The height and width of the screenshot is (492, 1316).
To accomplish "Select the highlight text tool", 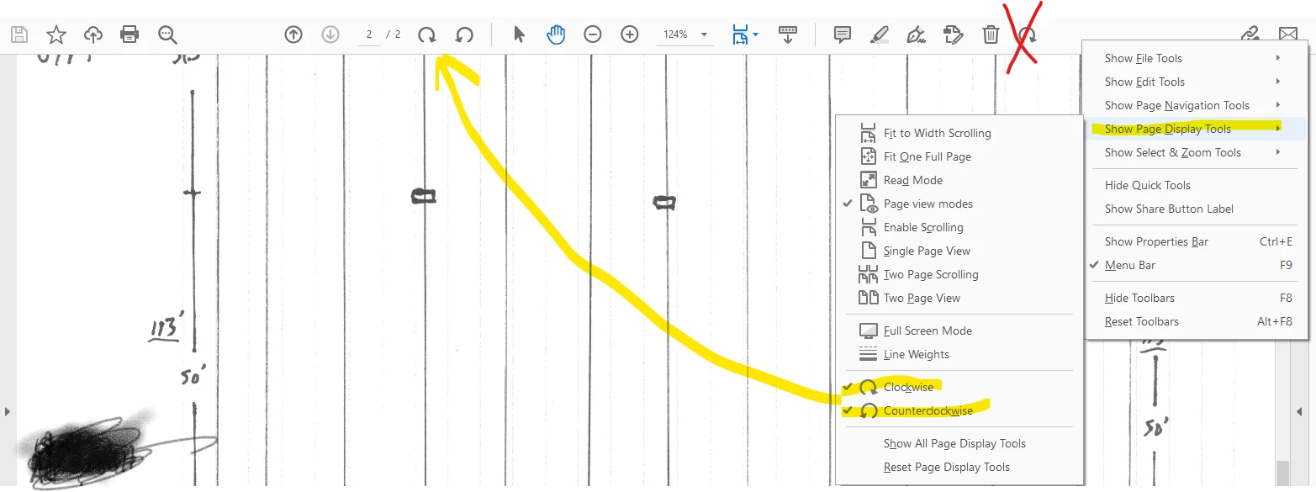I will (880, 34).
